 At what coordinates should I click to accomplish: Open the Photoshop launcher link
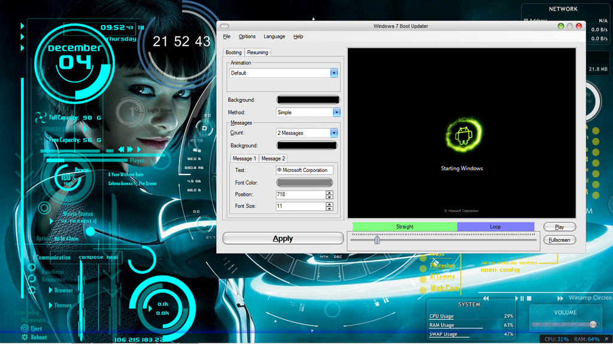point(442,266)
